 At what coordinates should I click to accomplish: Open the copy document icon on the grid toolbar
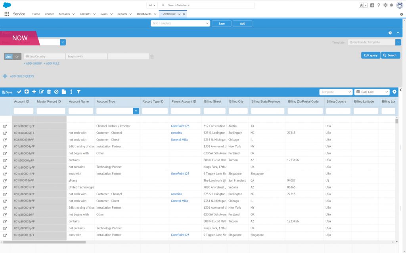tap(63, 91)
